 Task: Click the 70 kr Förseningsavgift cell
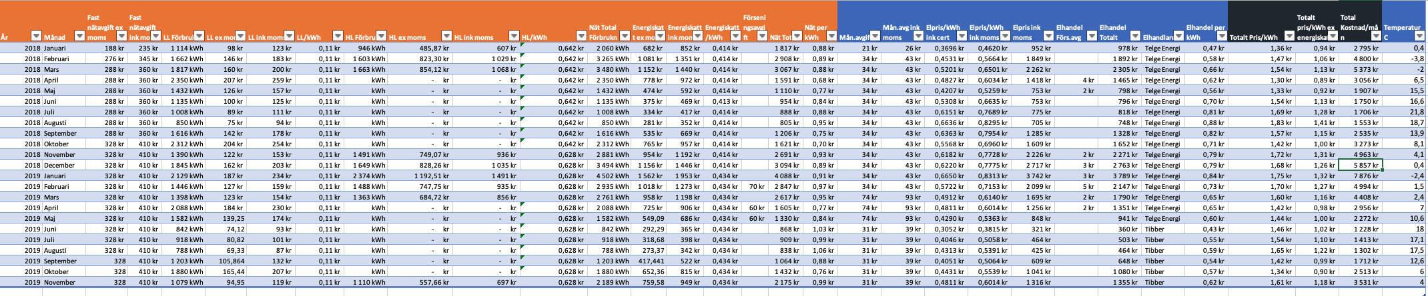click(x=755, y=186)
